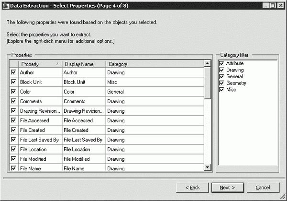Select the File Modified display name cell
Viewport: 287px width, 201px height.
[84, 159]
